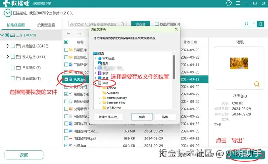
Task: Click the search icon in filename field
Action: point(123,24)
